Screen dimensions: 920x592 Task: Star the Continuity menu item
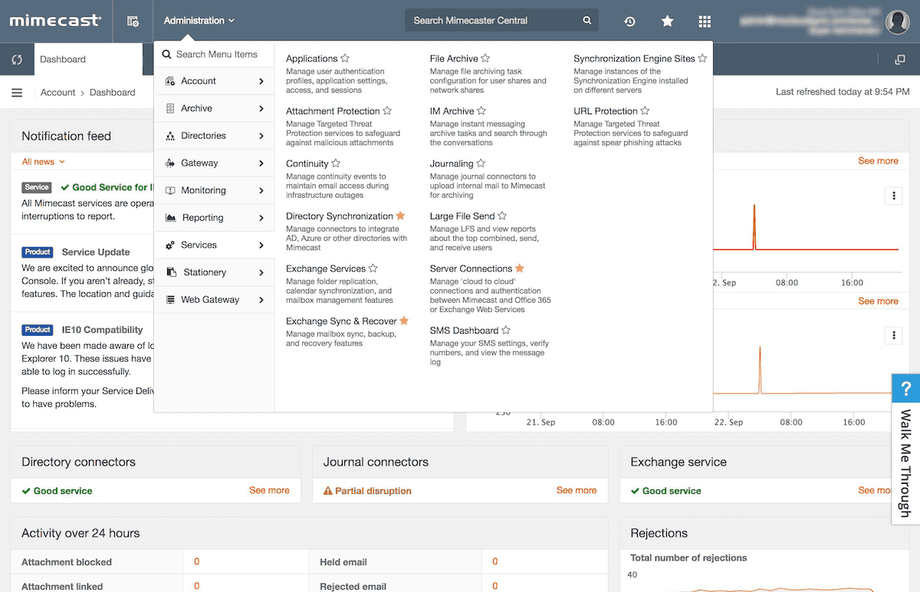click(336, 163)
